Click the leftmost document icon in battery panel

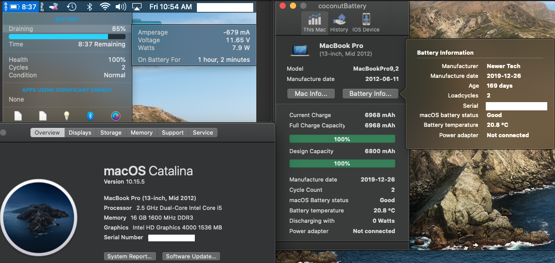18,116
